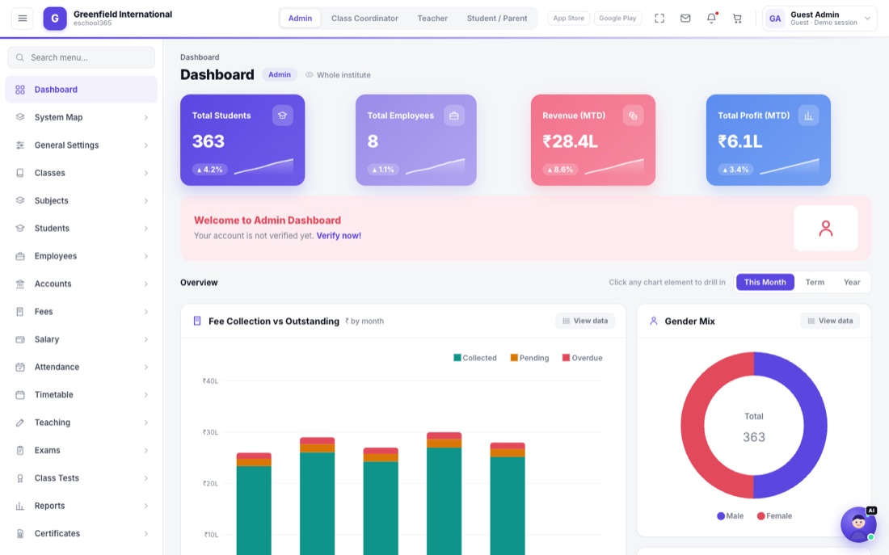
Task: Click the Total Students graduation cap icon
Action: tap(282, 116)
